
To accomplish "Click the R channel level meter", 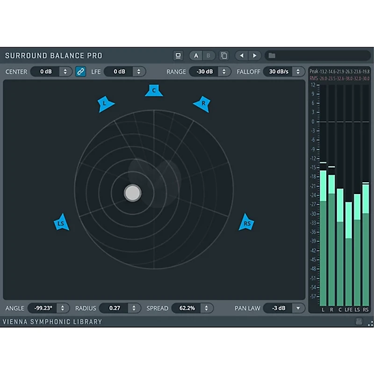I will click(331, 195).
